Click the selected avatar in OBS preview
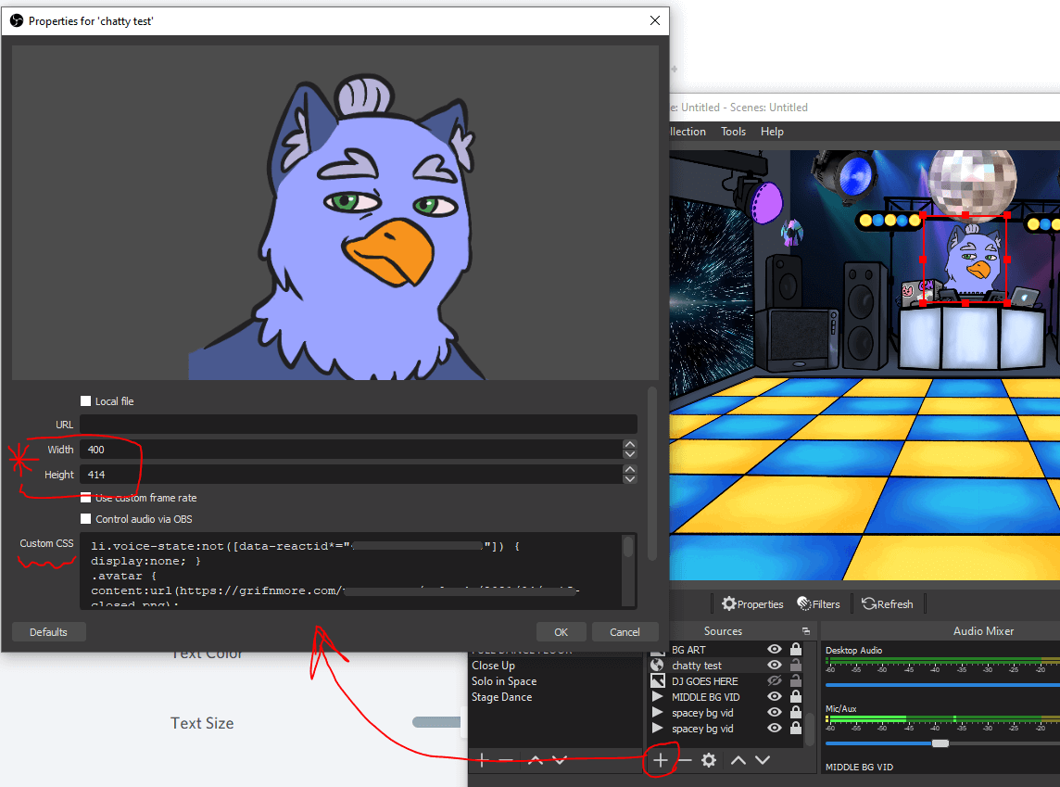 click(965, 260)
